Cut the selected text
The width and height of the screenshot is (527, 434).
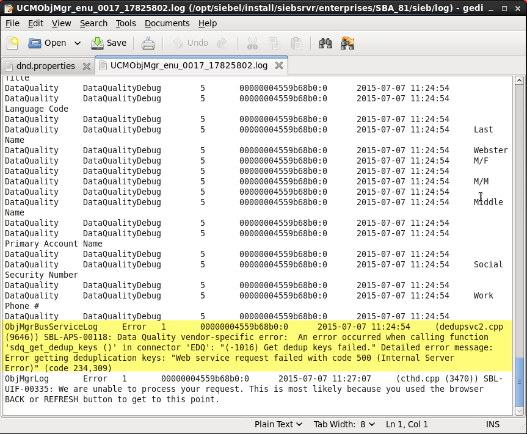point(252,43)
